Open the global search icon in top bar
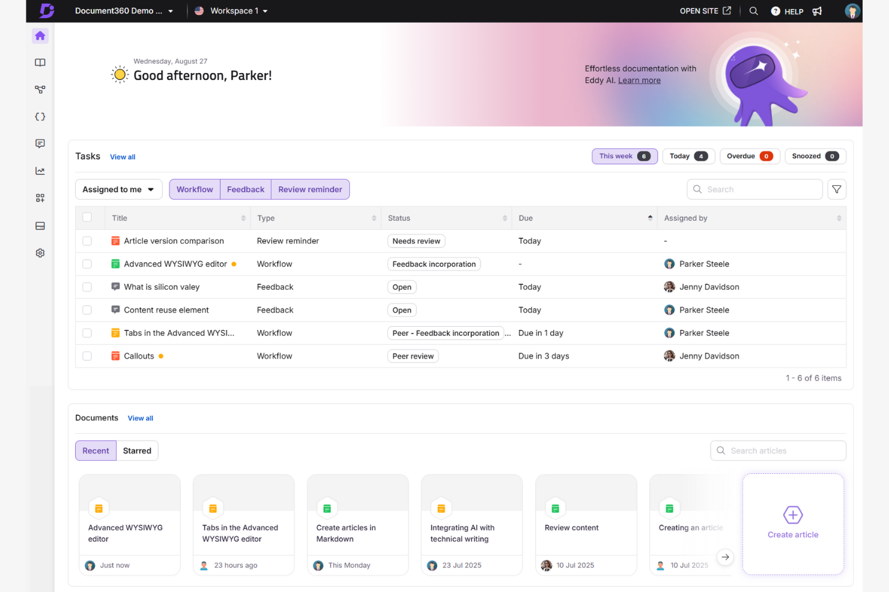 754,11
